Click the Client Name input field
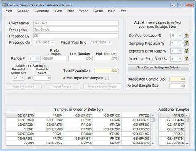This screenshot has height=151, width=196. pyautogui.click(x=76, y=23)
